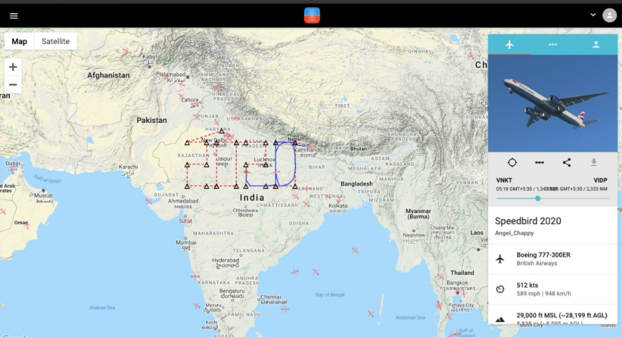Select the aircraft info tab

pyautogui.click(x=509, y=44)
